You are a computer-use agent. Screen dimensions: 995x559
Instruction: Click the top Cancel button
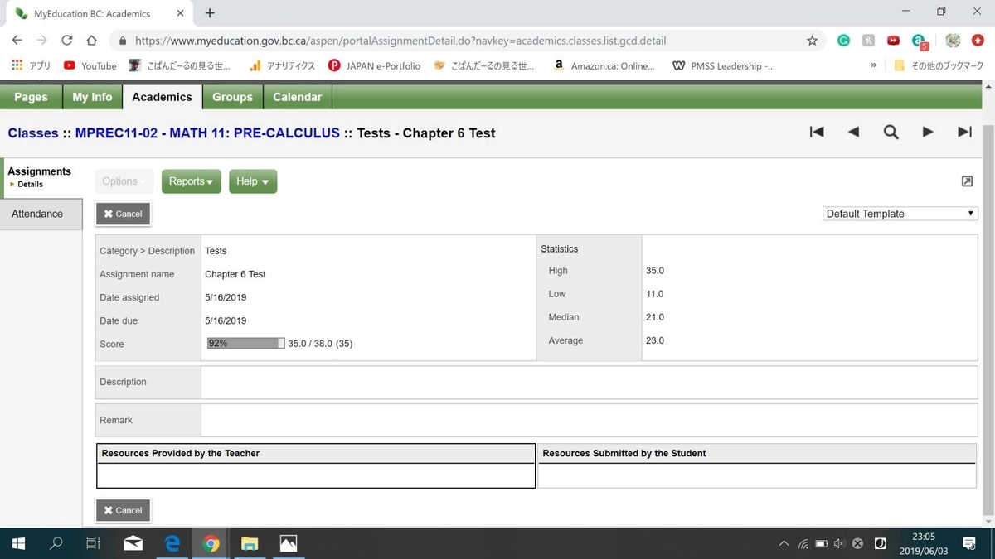pyautogui.click(x=123, y=214)
